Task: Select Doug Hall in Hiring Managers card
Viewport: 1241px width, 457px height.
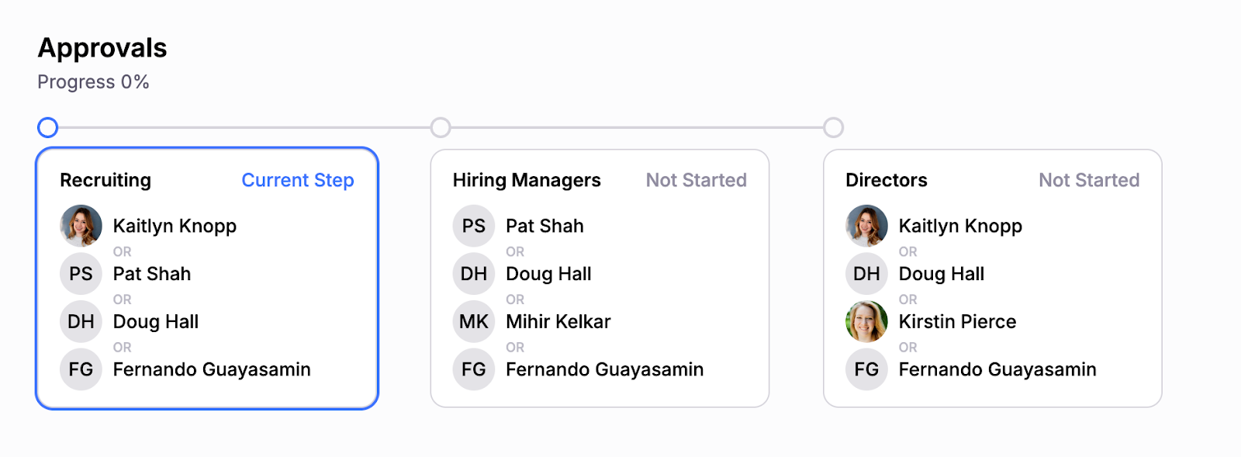Action: (548, 274)
